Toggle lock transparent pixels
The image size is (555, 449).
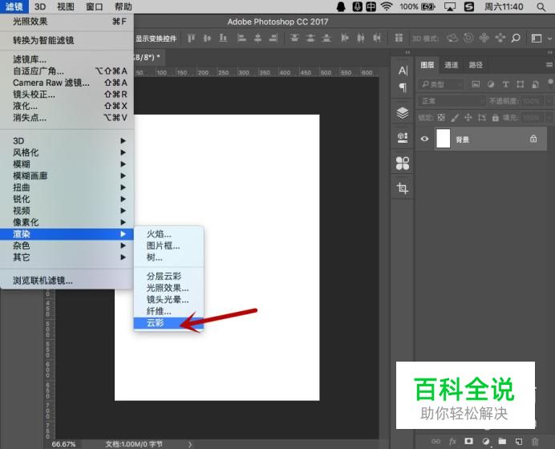coord(441,118)
